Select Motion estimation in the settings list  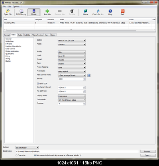(x=12, y=51)
